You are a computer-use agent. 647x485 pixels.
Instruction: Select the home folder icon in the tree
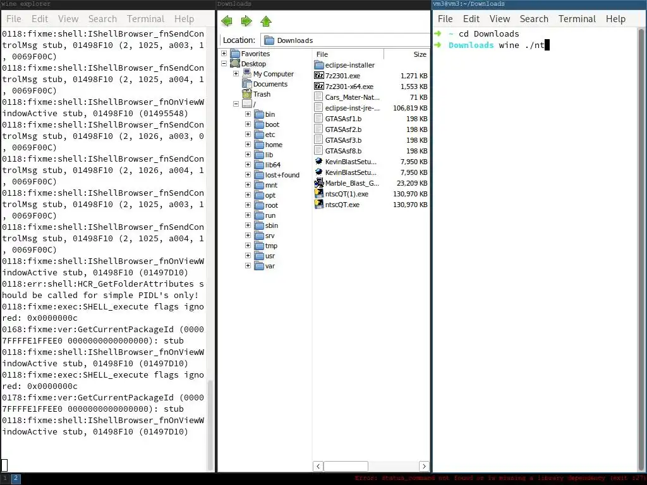(259, 145)
